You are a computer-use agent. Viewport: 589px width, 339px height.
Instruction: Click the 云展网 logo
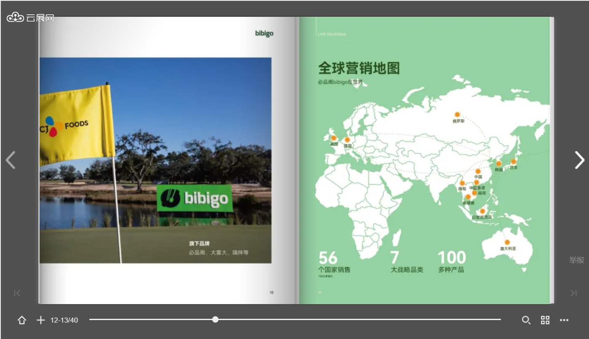pos(31,18)
